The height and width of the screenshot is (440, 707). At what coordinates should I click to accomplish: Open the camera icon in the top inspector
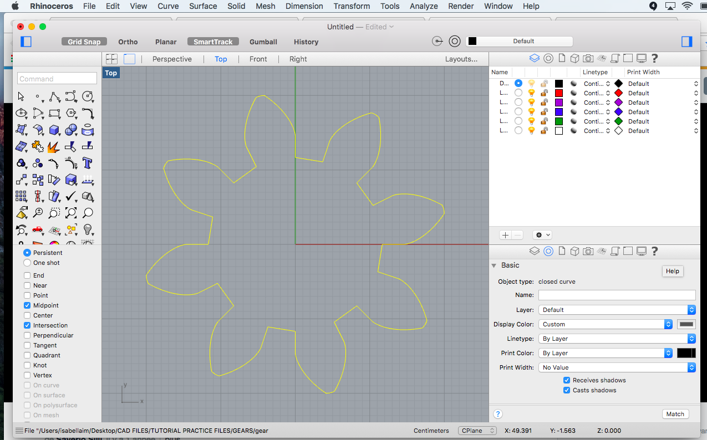point(588,58)
